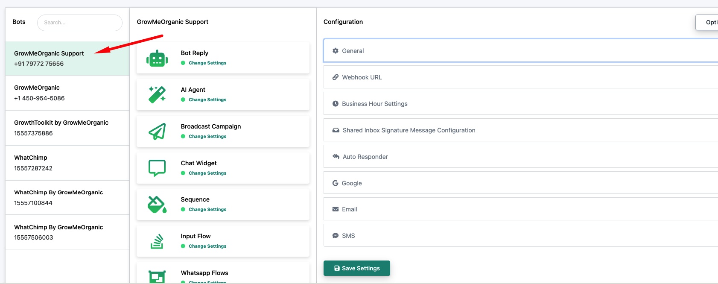Open Change Settings under Broadcast Campaign
Screen dimensions: 718x284
point(207,136)
